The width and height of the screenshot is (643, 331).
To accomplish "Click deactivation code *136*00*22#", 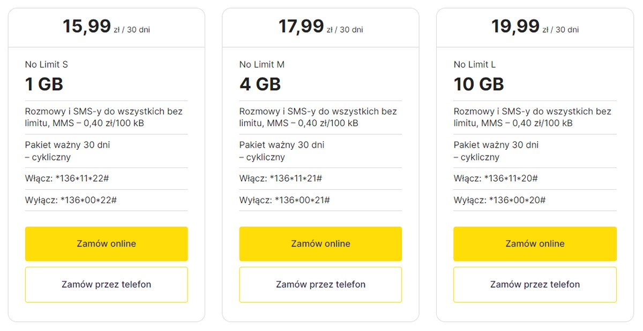I will (88, 200).
